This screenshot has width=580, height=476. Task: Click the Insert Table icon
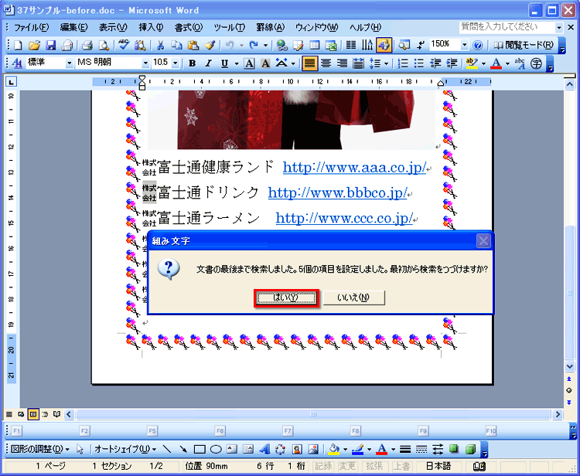[315, 46]
